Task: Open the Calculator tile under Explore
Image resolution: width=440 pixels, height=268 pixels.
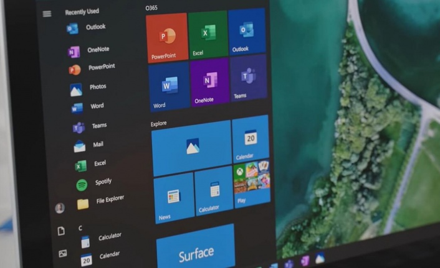Action: [214, 192]
